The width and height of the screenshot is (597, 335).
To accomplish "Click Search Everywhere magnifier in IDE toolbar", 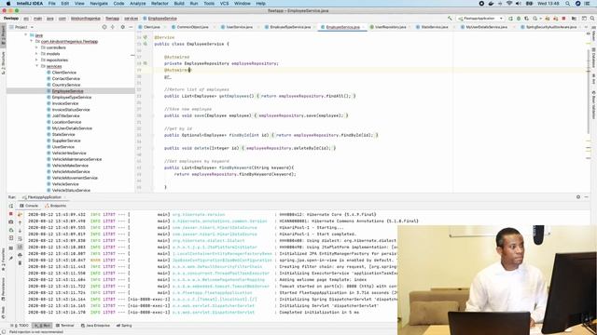I will coord(592,19).
